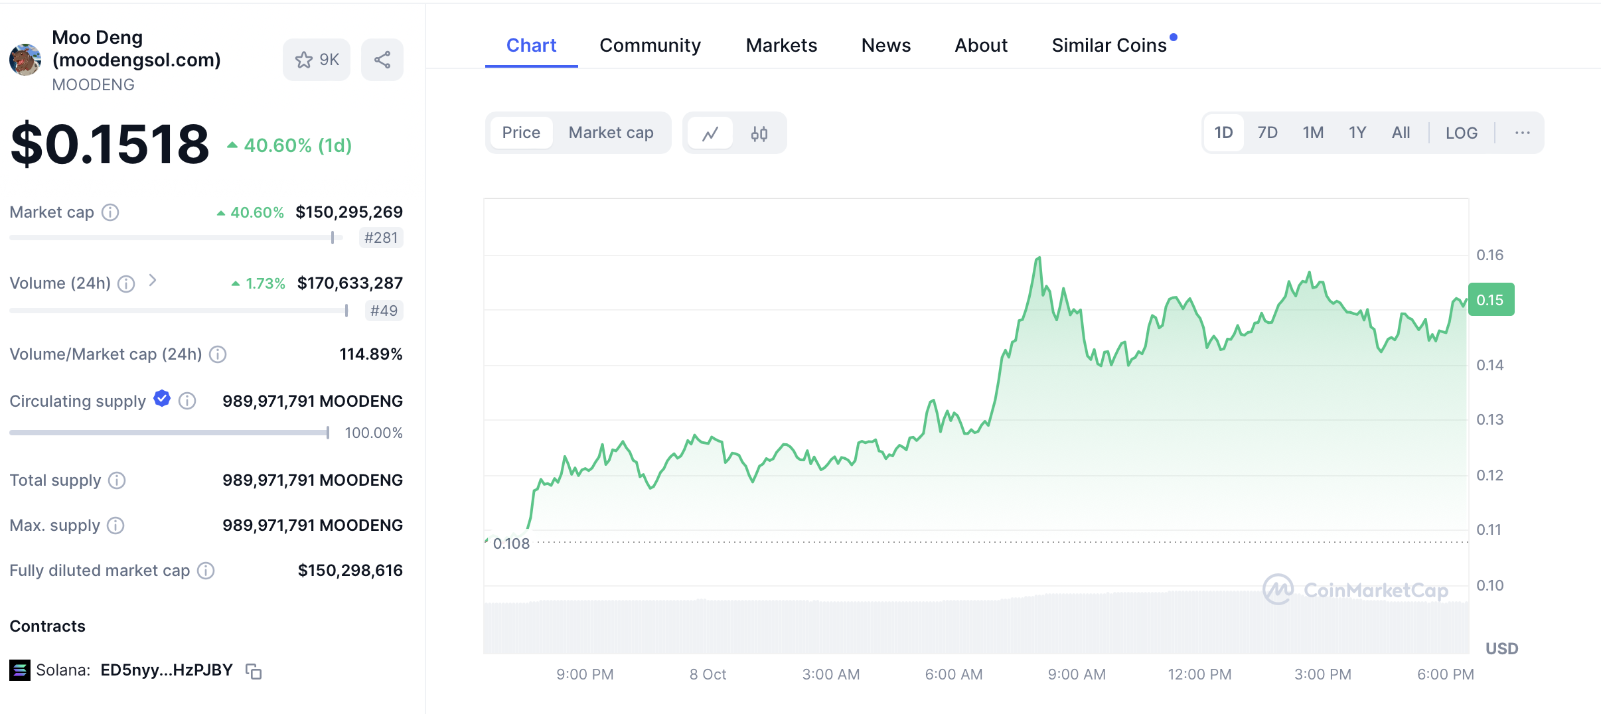Click the star watchlist icon
The width and height of the screenshot is (1601, 714).
pos(304,60)
